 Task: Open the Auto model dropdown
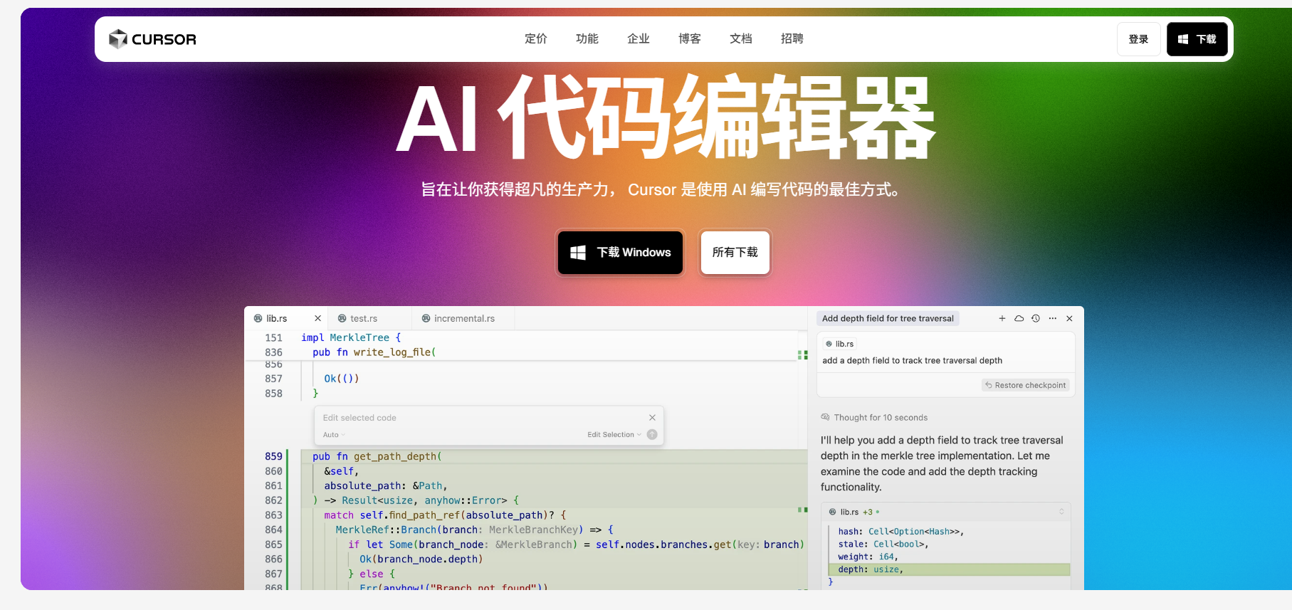(x=334, y=435)
